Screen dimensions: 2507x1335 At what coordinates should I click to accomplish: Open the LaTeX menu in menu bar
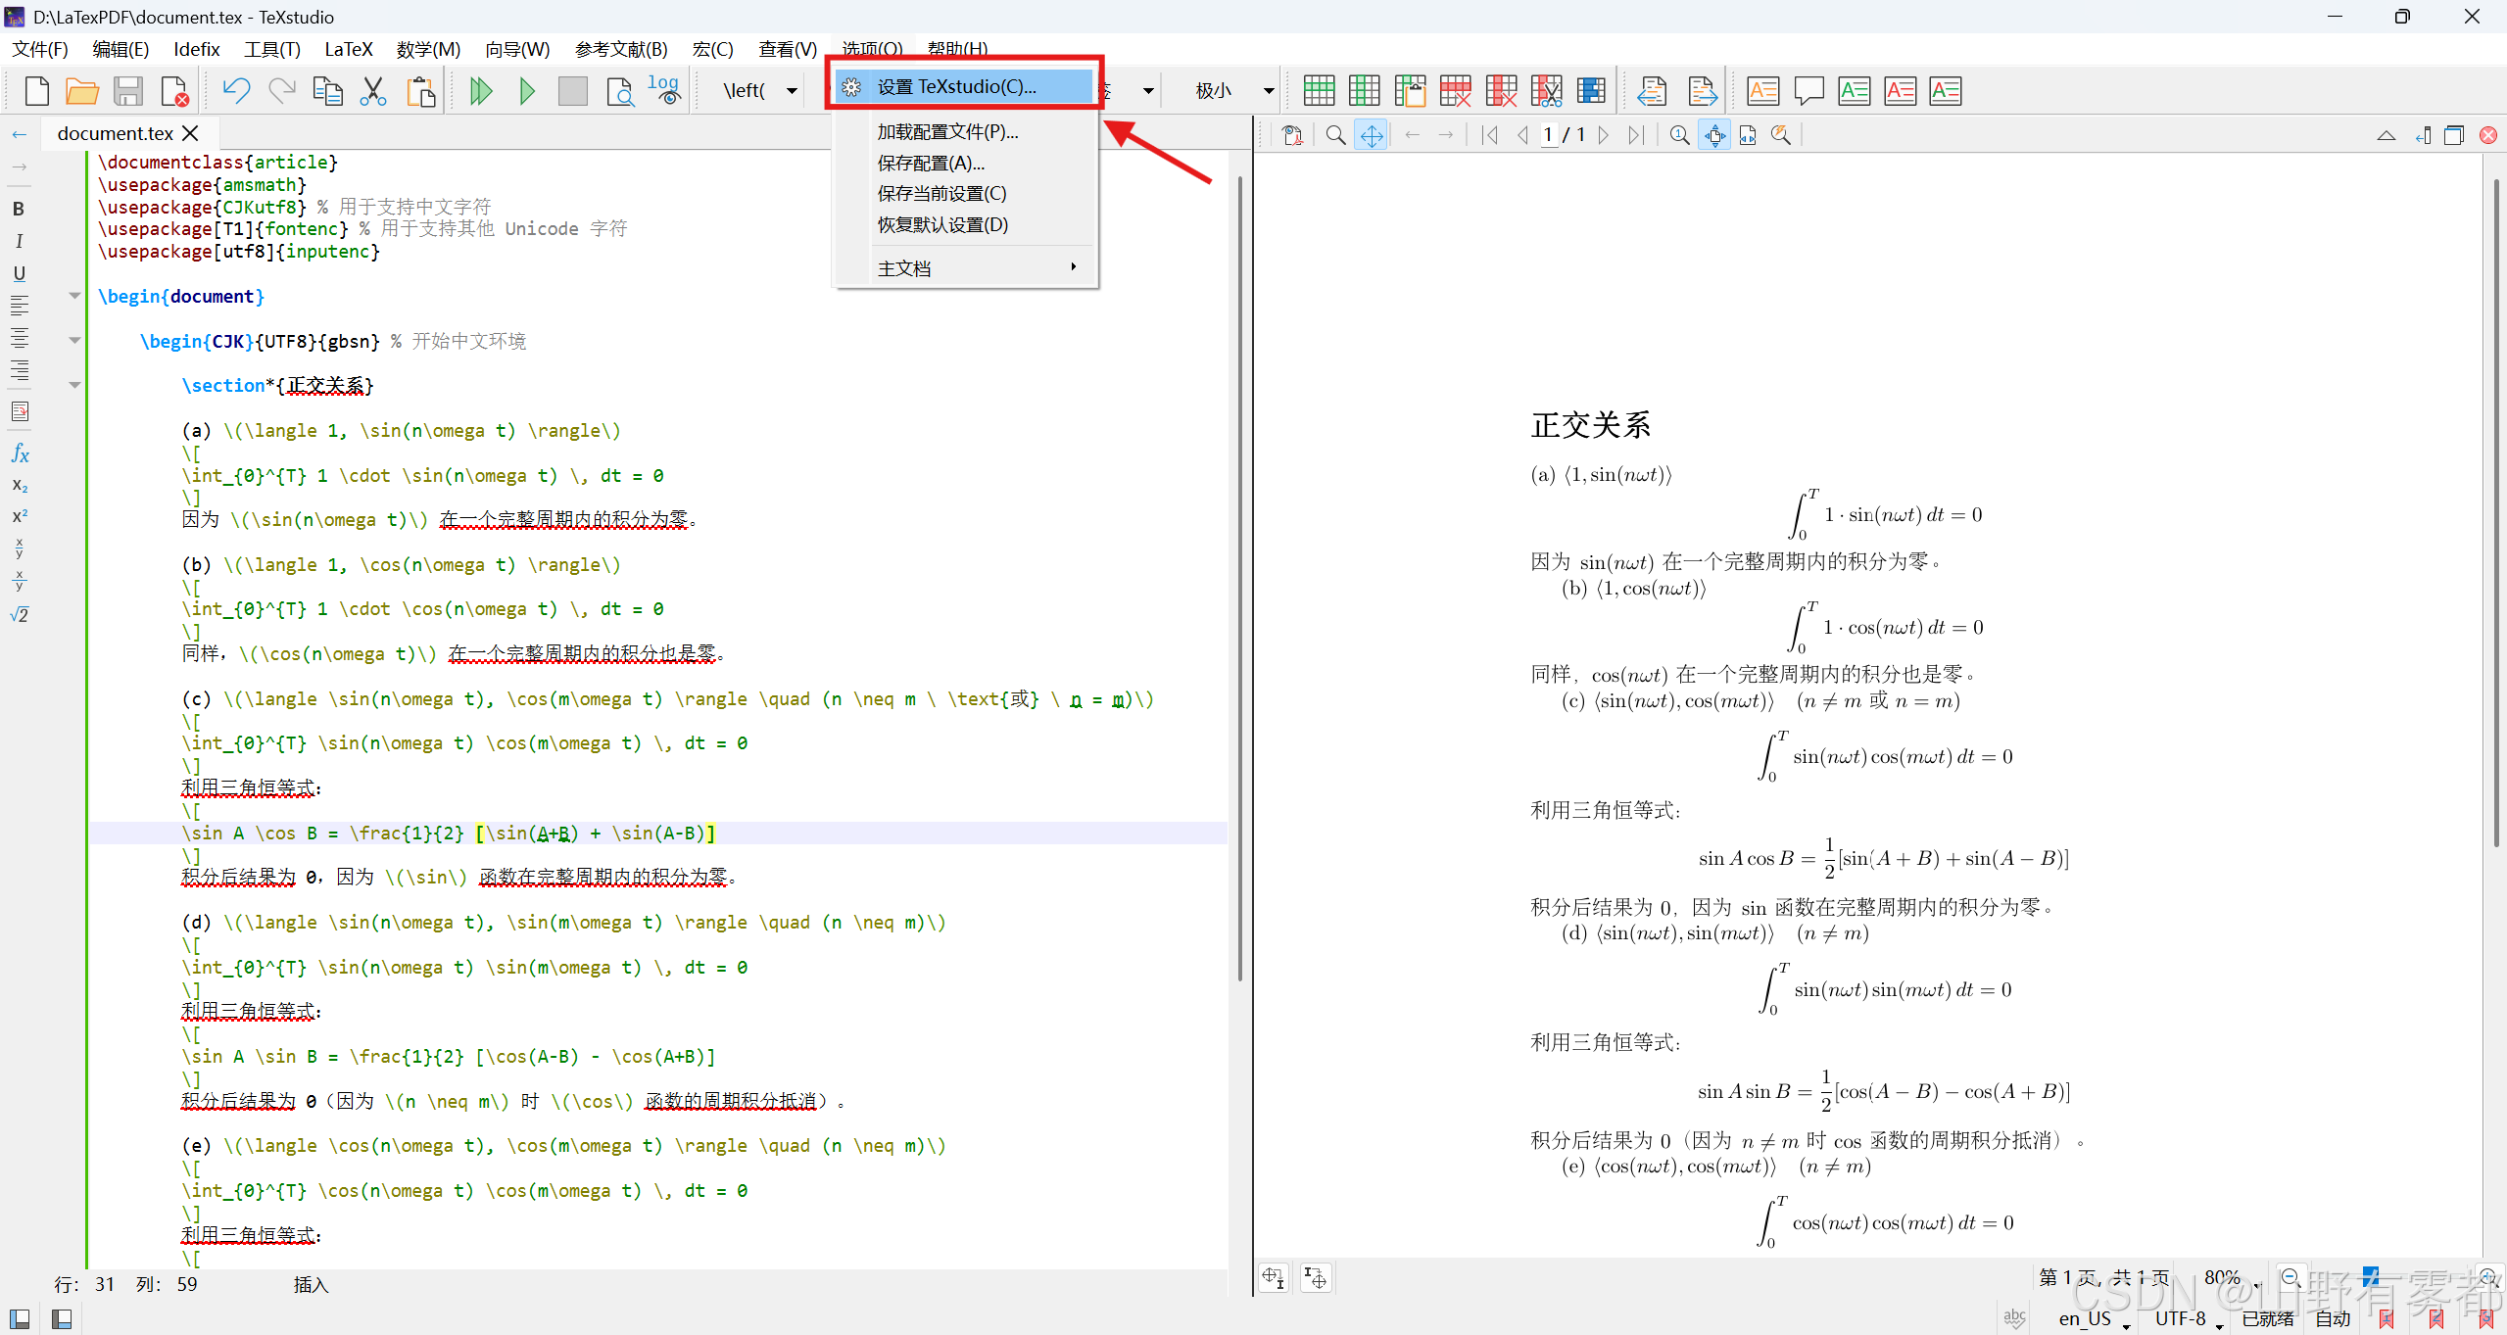pos(348,49)
